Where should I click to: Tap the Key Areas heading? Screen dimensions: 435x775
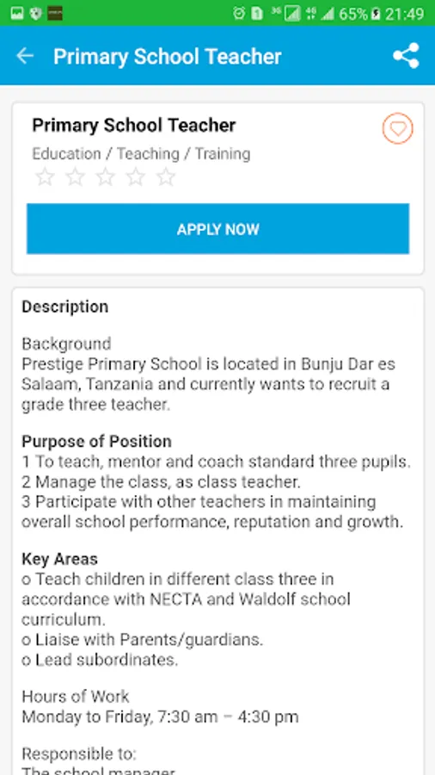(59, 559)
